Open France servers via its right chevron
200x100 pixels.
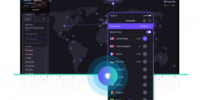pos(150,54)
